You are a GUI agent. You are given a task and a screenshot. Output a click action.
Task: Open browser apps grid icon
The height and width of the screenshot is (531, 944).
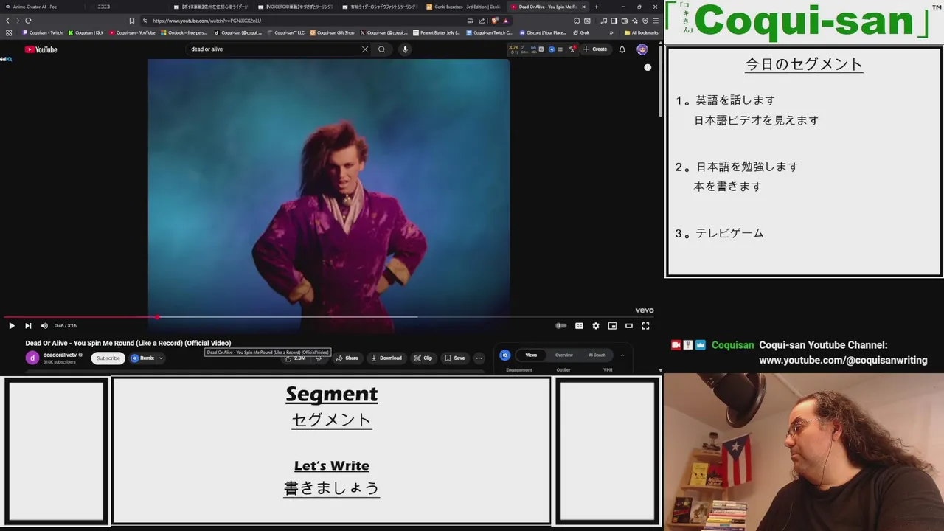click(x=9, y=32)
